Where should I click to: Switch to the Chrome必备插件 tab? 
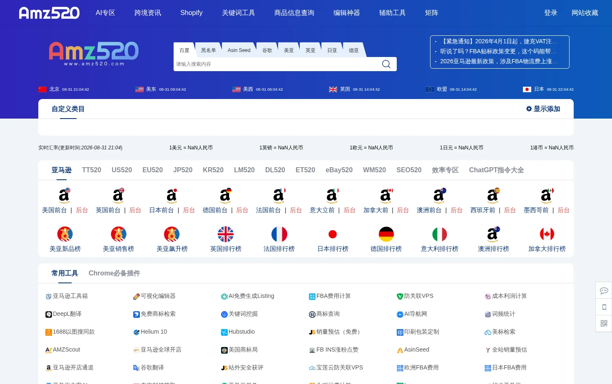114,273
